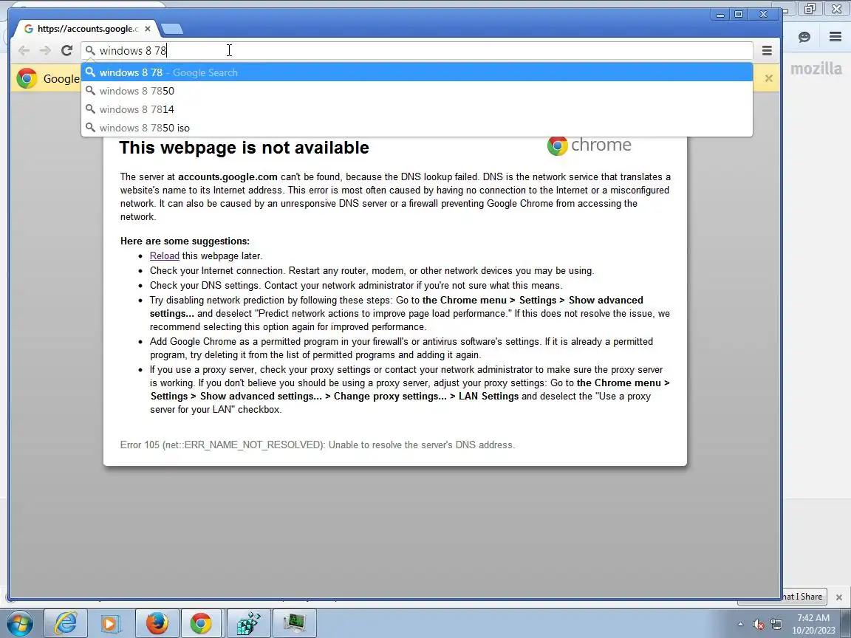
Task: Close the accounts.google.com tab
Action: (148, 29)
